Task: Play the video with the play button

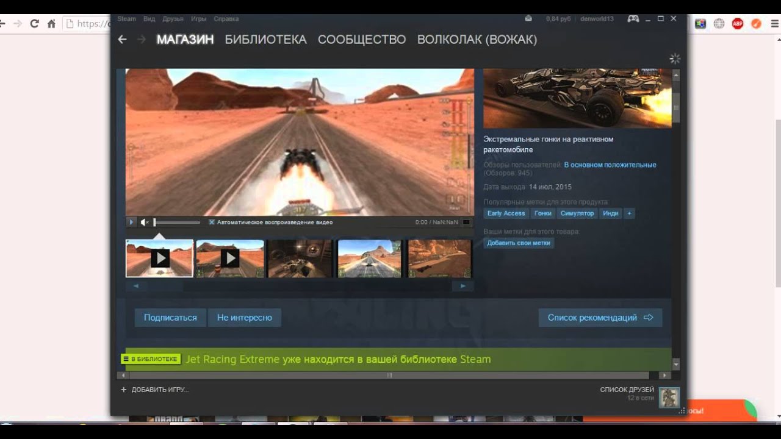Action: click(x=131, y=223)
